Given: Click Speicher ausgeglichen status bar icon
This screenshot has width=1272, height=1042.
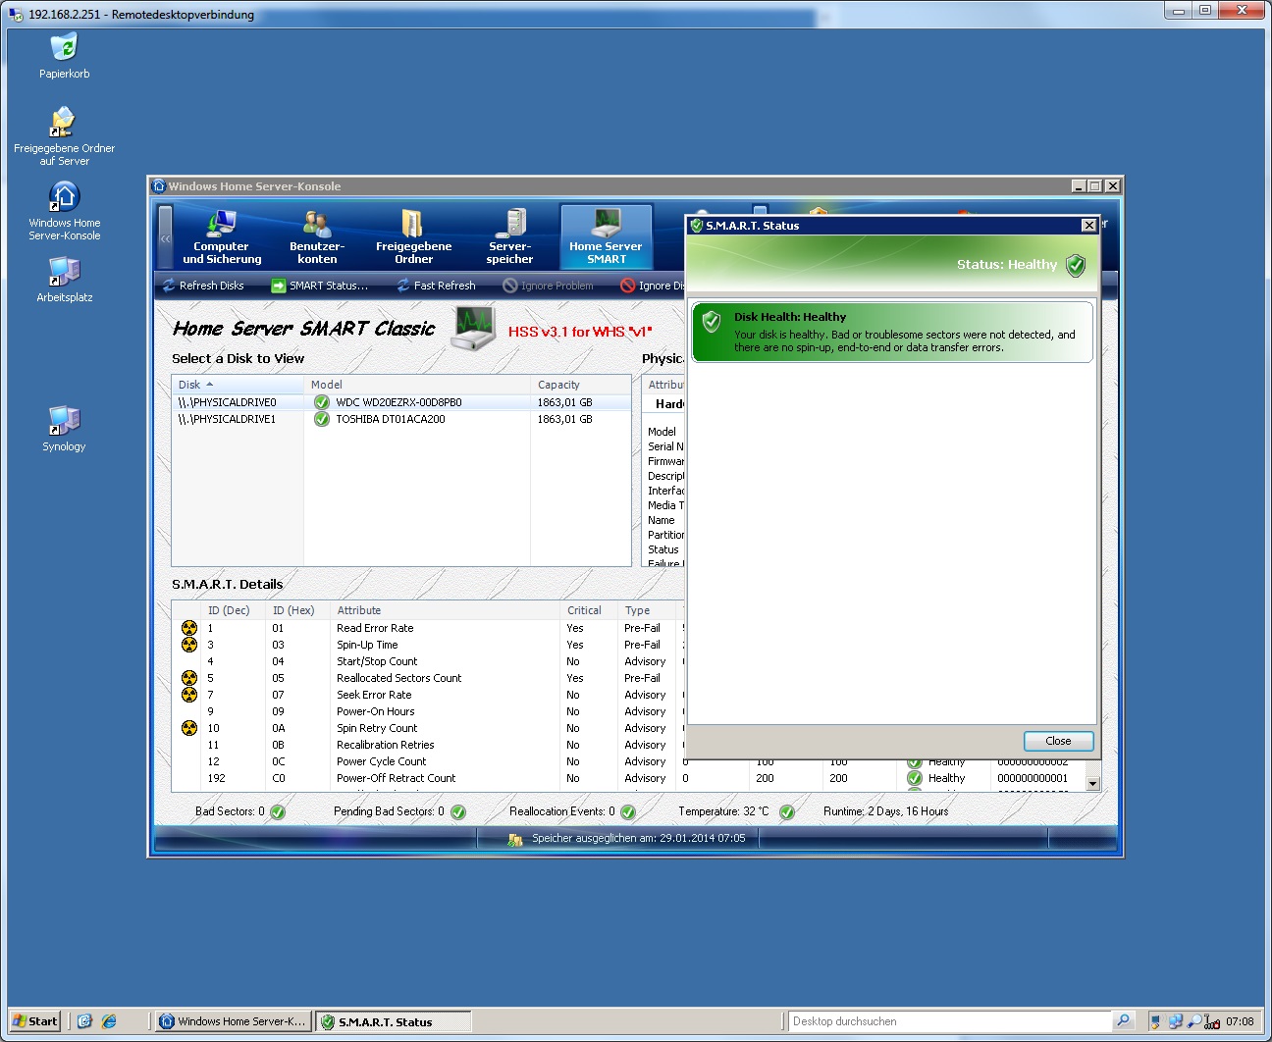Looking at the screenshot, I should (x=515, y=839).
